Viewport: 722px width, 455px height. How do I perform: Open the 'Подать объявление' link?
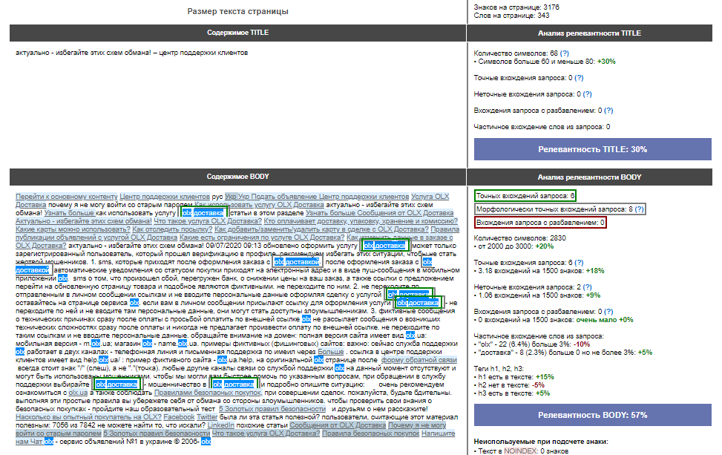pos(284,197)
